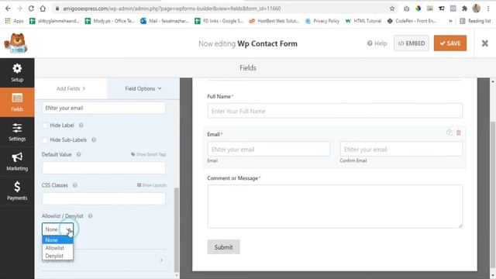Click the Default Value input field

104,167
